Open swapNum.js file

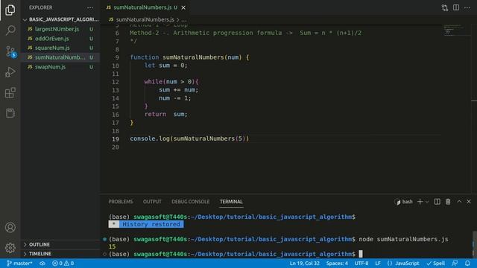[60, 67]
